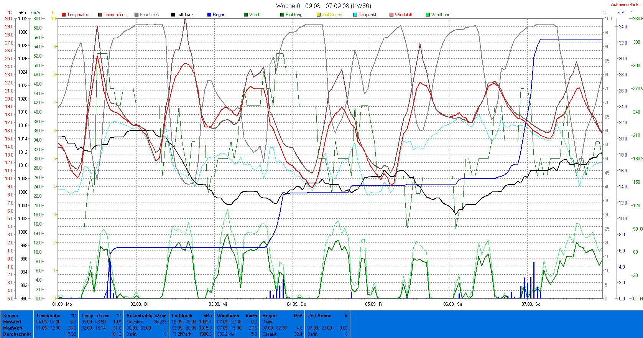Click the yellow Zeit Sonne legend swatch

tap(319, 15)
